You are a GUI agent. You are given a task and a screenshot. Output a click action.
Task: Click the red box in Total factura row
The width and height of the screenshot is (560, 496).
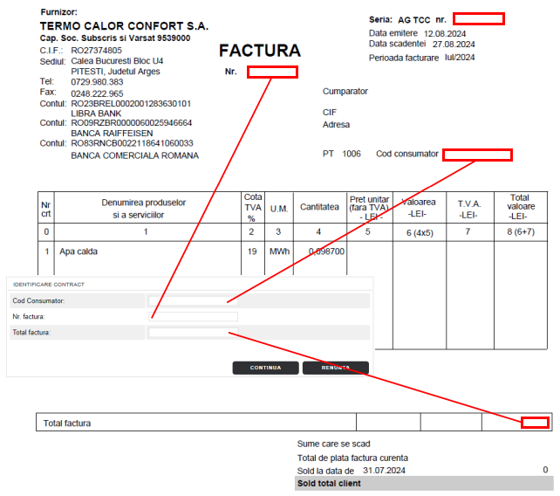coord(535,423)
